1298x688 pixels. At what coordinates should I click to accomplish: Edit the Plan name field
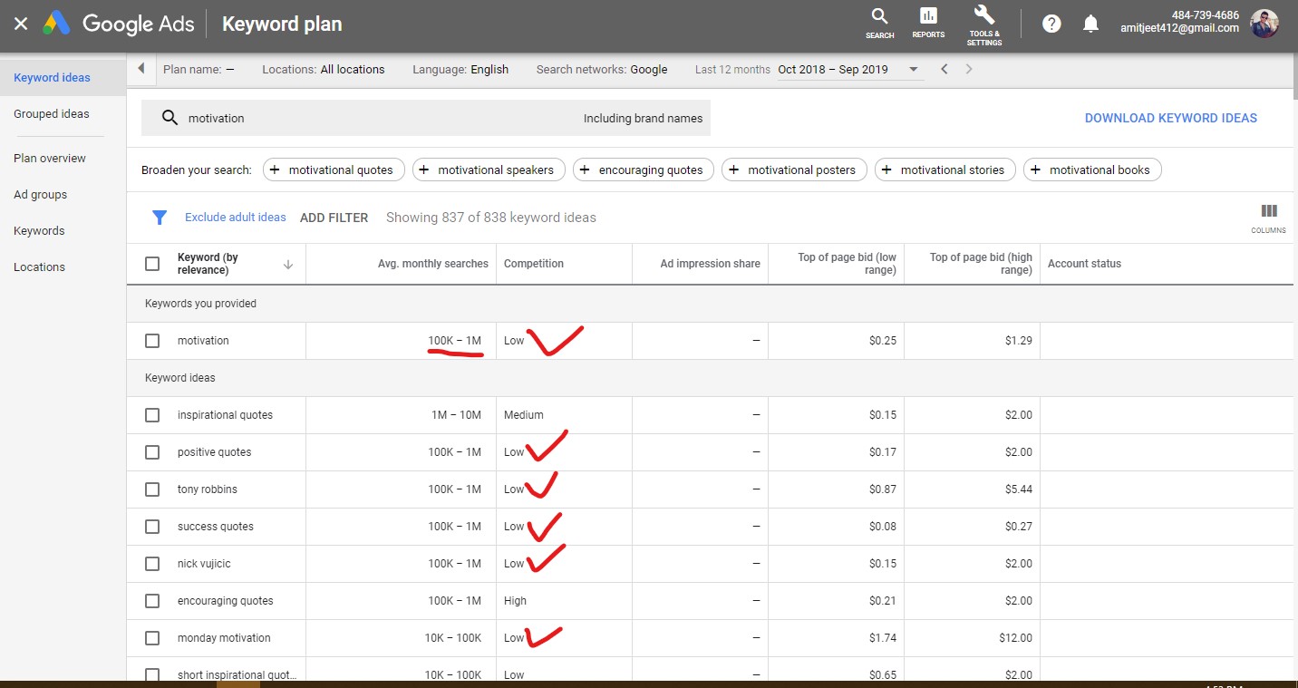pos(199,70)
